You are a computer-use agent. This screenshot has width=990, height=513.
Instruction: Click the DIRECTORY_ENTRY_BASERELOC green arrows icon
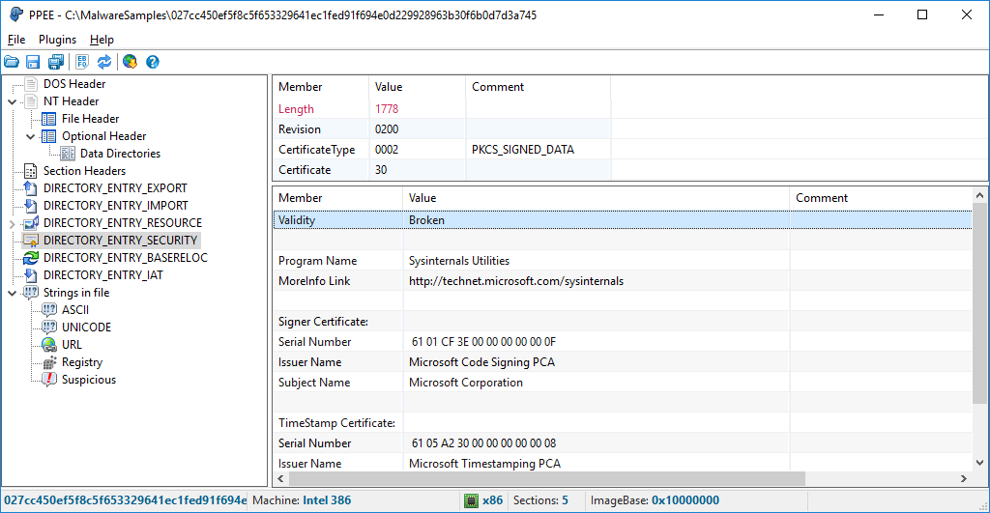30,257
